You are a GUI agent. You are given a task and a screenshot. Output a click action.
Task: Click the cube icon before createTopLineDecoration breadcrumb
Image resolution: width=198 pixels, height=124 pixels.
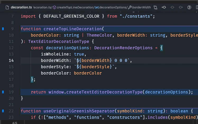tap(54, 7)
